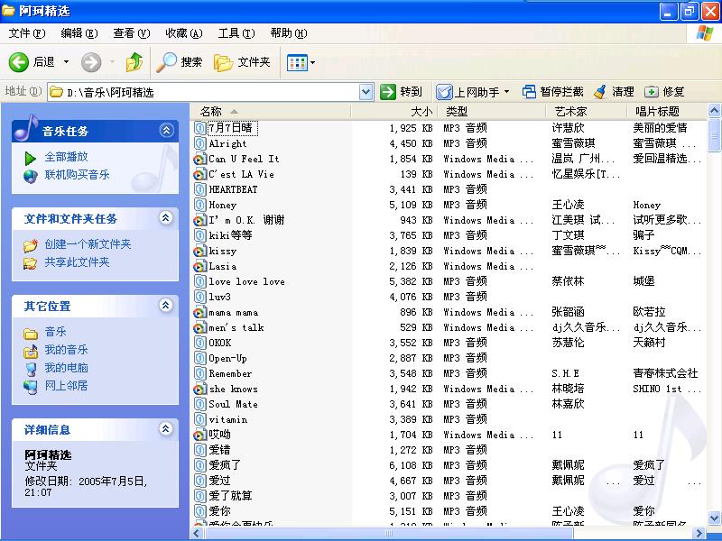The width and height of the screenshot is (722, 541).
Task: Click the 暂停拦截 popup blocker icon
Action: point(529,92)
